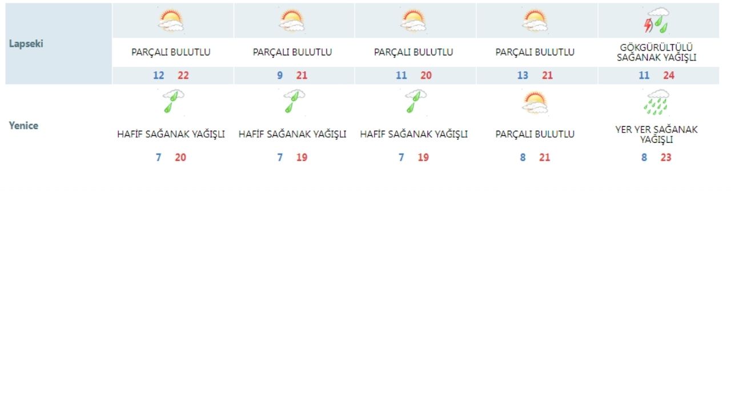This screenshot has height=411, width=731.
Task: Click Lapseki partly cloudy icon above 13 / 21
Action: pyautogui.click(x=535, y=21)
